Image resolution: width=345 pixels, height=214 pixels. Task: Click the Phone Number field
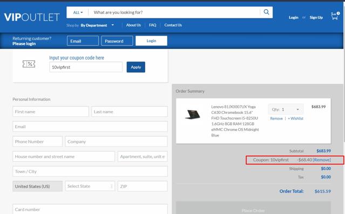[37, 141]
